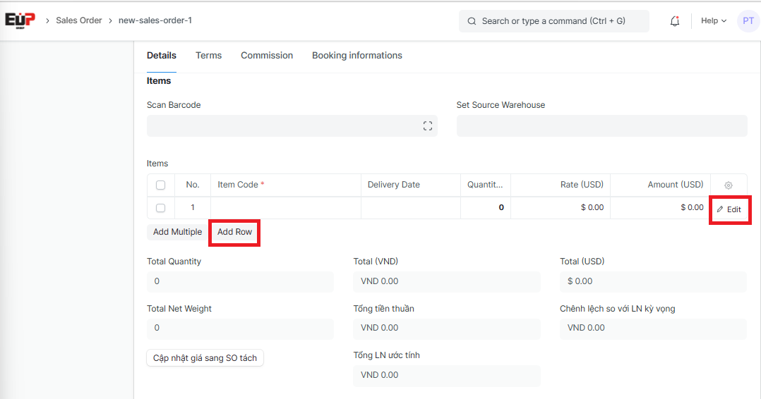Click the Sales Order breadcrumb link

[79, 20]
